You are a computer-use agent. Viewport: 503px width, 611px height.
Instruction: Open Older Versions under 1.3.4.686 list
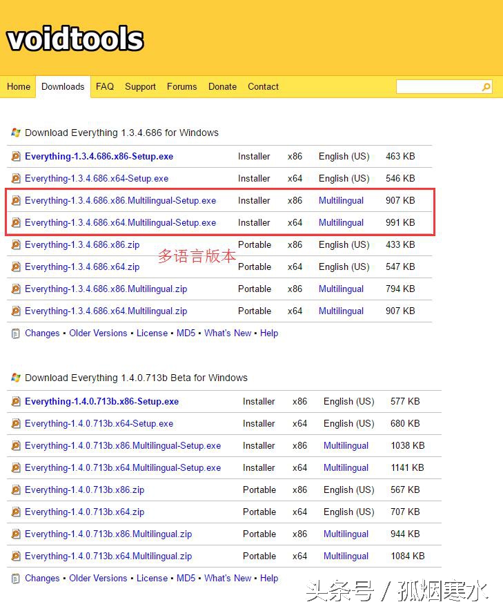[x=98, y=333]
